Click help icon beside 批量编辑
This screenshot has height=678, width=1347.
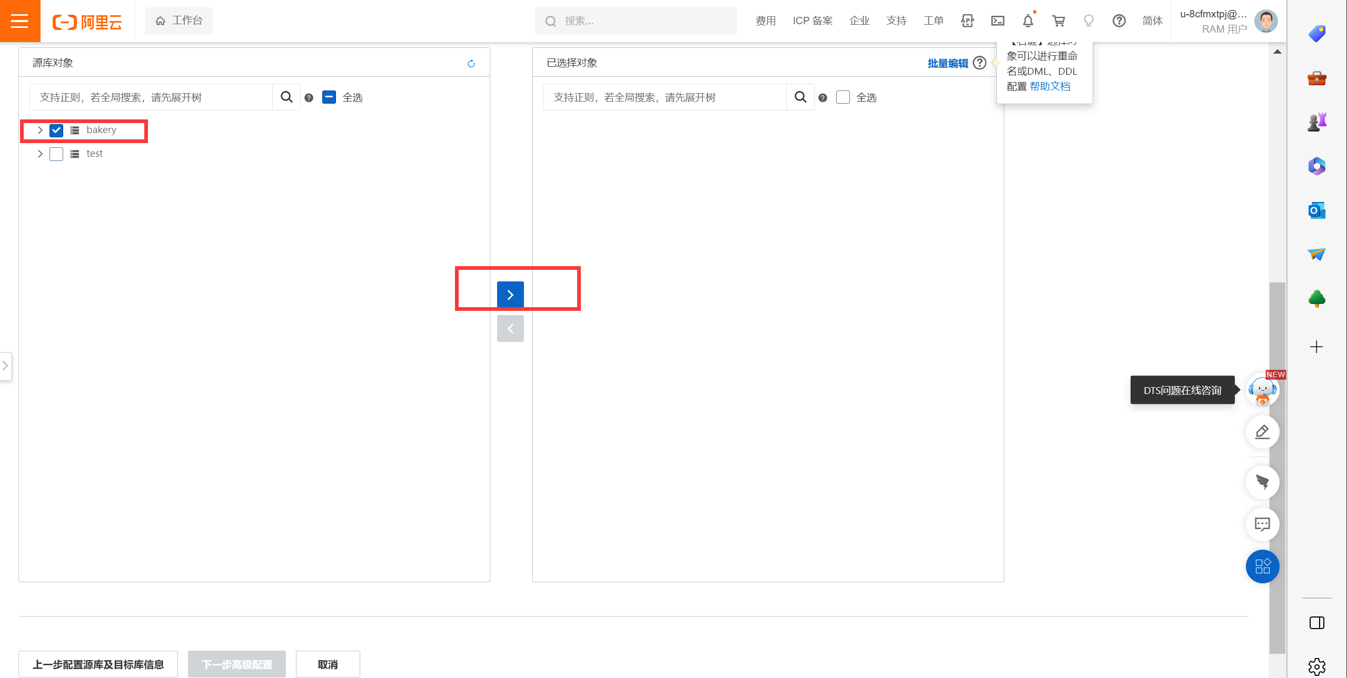pyautogui.click(x=979, y=63)
